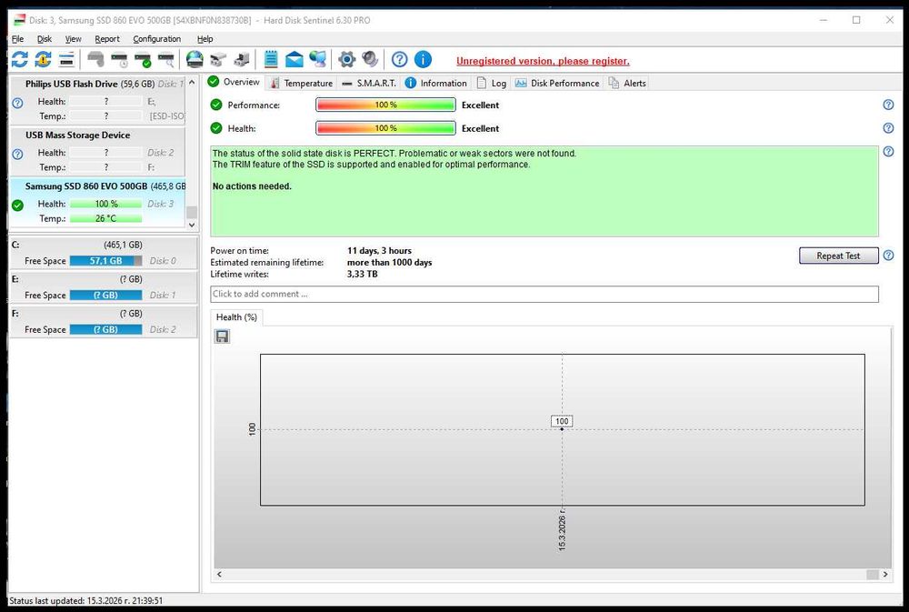
Task: Click the E: drive free space bar
Action: [106, 296]
